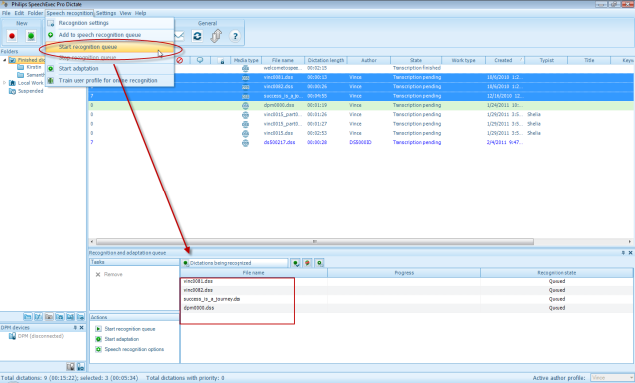Click the padlock column header icon
The image size is (635, 383).
point(222,61)
